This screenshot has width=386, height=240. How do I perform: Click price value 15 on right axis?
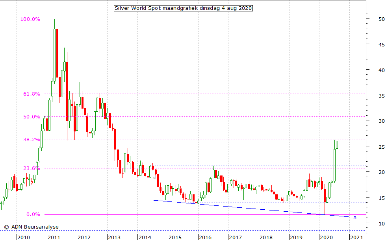click(x=382, y=198)
